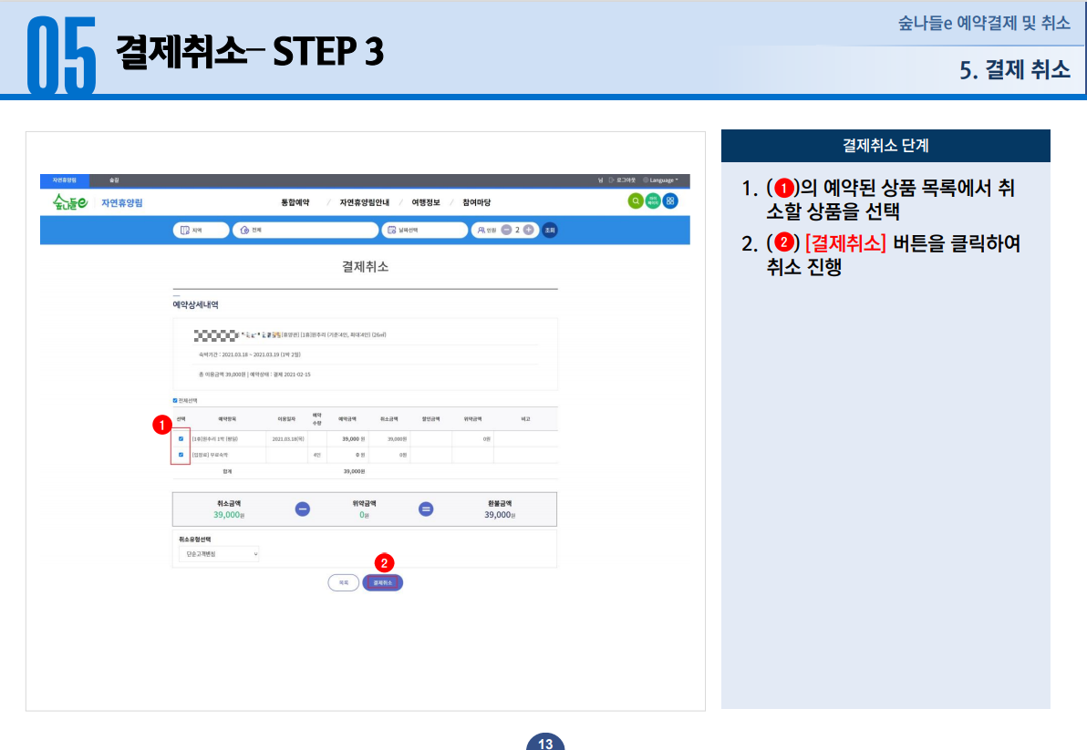Viewport: 1087px width, 750px height.
Task: Select the 숲길 top tab
Action: coord(114,180)
